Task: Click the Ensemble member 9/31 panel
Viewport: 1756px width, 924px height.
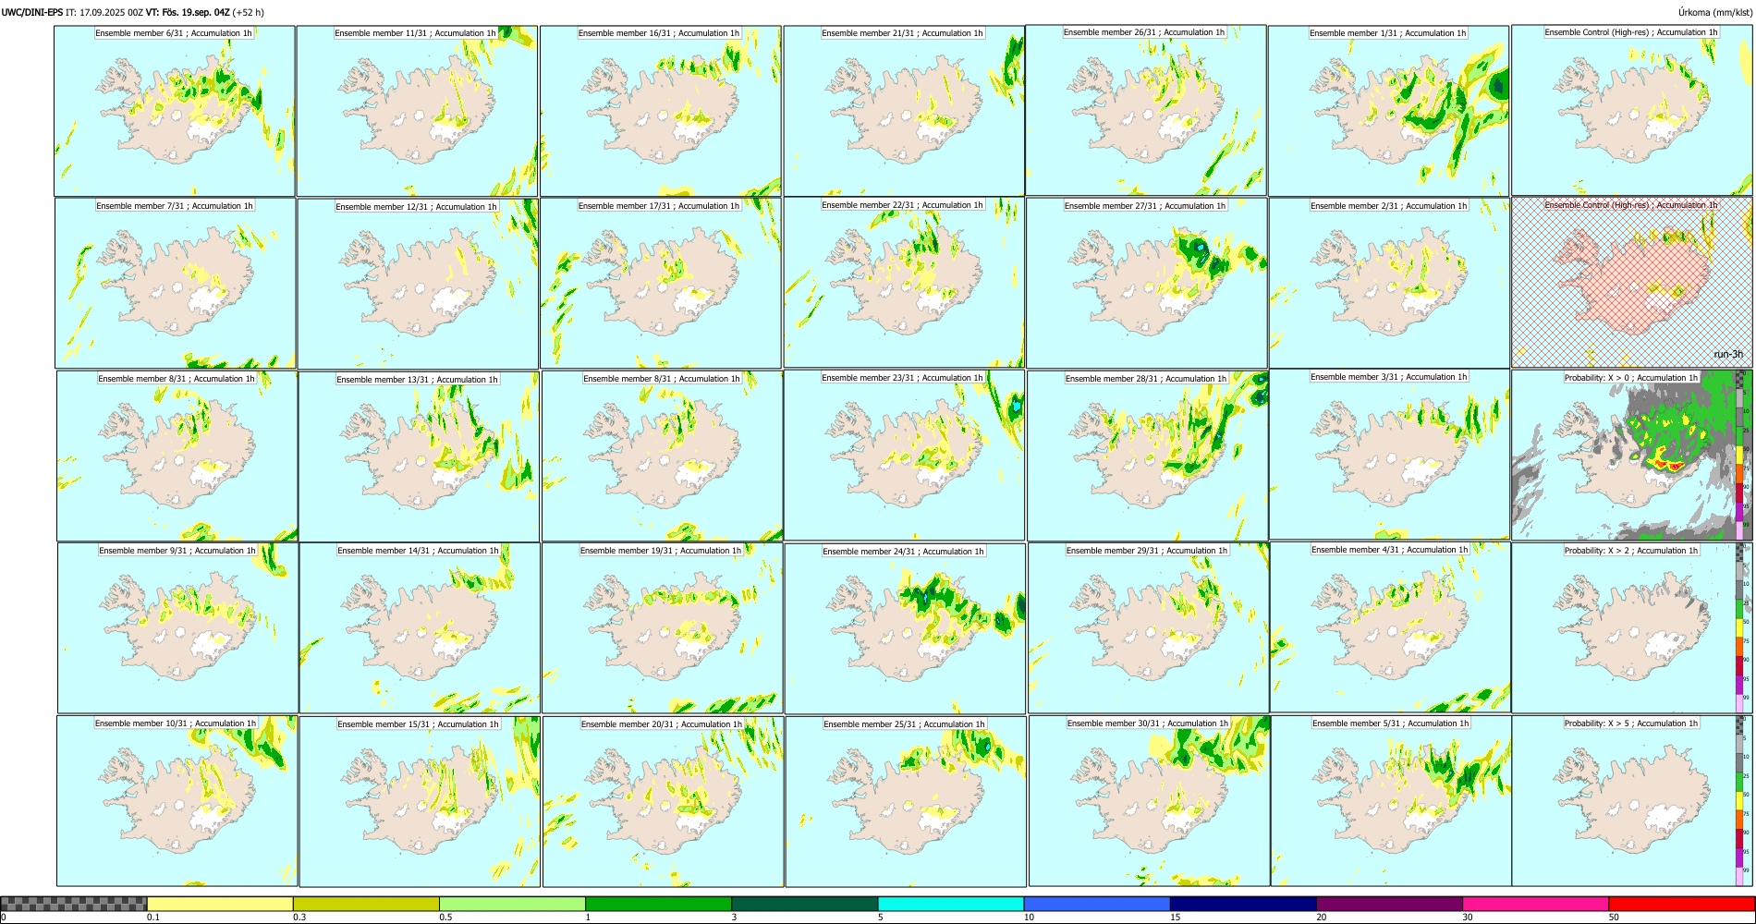Action: pos(177,628)
